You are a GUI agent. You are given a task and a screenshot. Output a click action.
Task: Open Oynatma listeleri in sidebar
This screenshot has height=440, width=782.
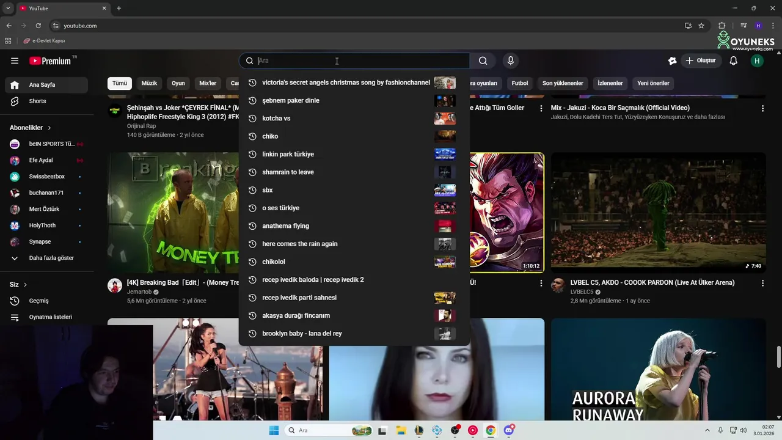click(46, 317)
